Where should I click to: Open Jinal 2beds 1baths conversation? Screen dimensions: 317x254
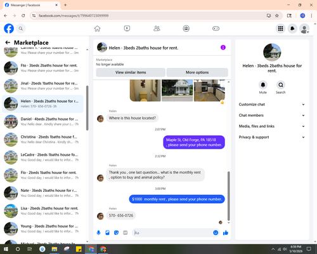42,86
